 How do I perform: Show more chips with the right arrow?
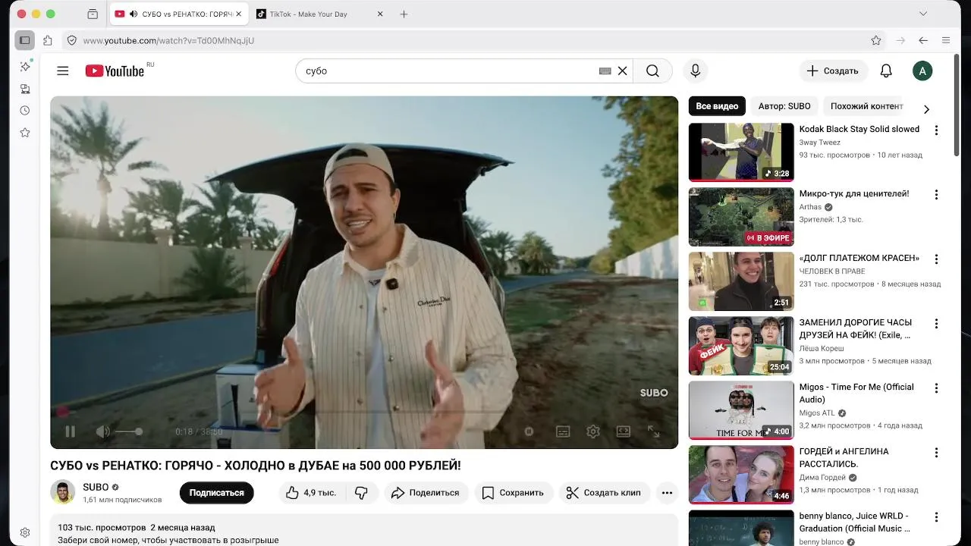[926, 108]
